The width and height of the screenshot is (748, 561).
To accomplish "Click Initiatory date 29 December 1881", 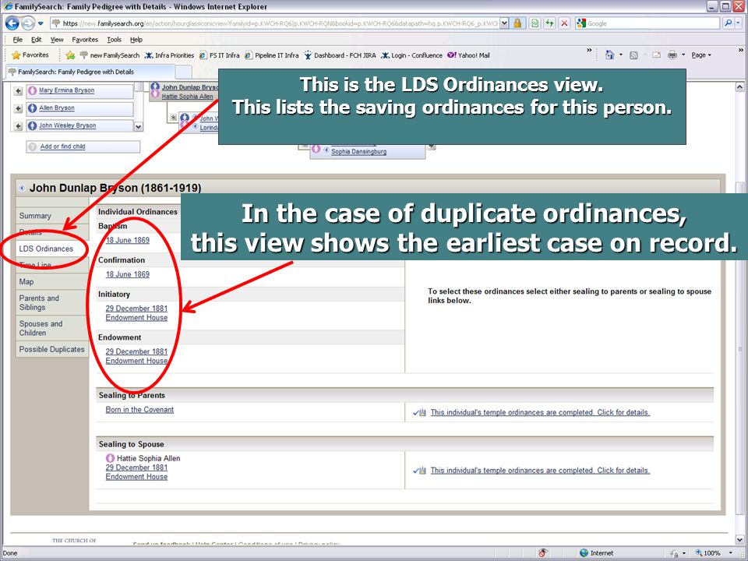I will click(x=136, y=309).
